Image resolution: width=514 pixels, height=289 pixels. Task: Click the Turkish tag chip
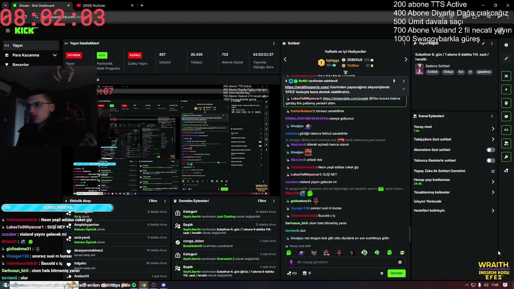(432, 72)
